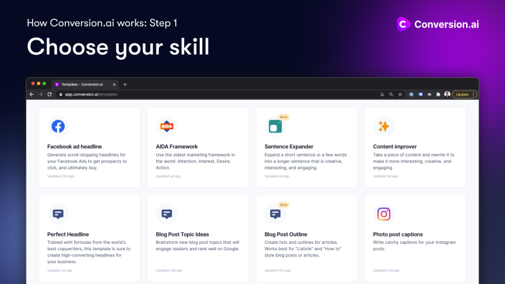This screenshot has width=505, height=284.
Task: Open the Content improver title
Action: 395,146
